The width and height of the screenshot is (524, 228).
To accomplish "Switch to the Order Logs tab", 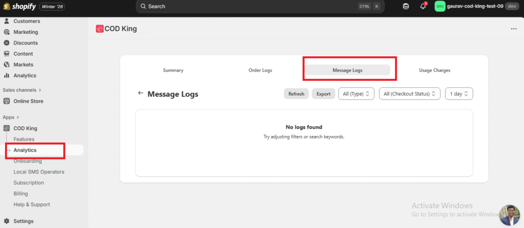I will [x=260, y=70].
